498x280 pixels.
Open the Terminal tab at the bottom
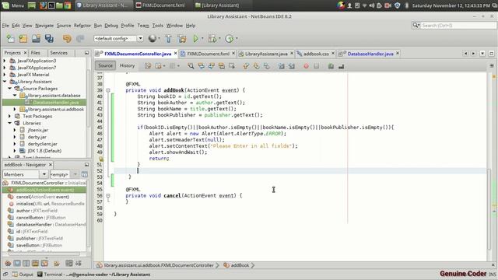pos(93,275)
